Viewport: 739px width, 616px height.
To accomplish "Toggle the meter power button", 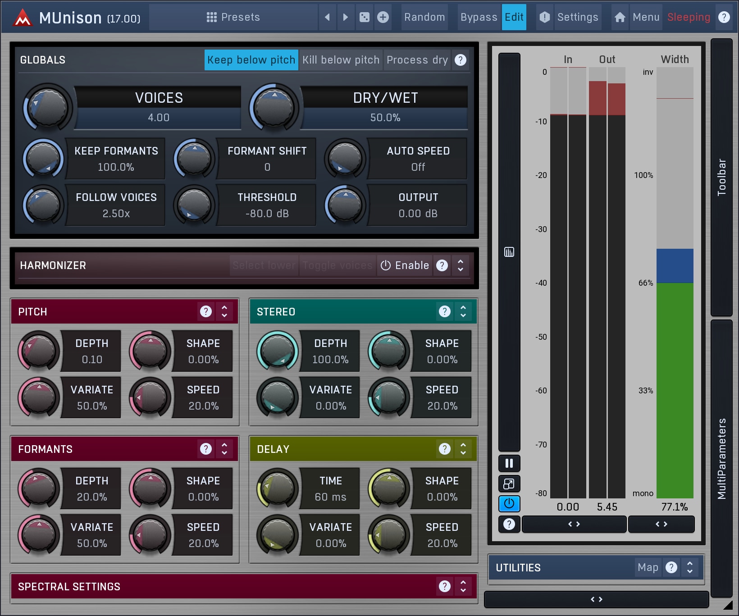I will [x=509, y=504].
